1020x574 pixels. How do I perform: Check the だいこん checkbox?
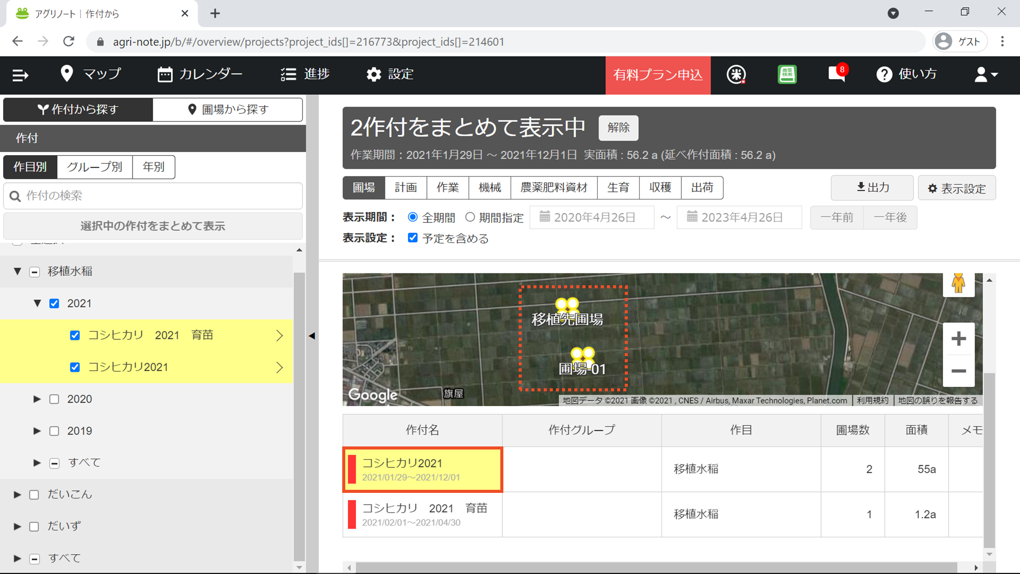34,494
